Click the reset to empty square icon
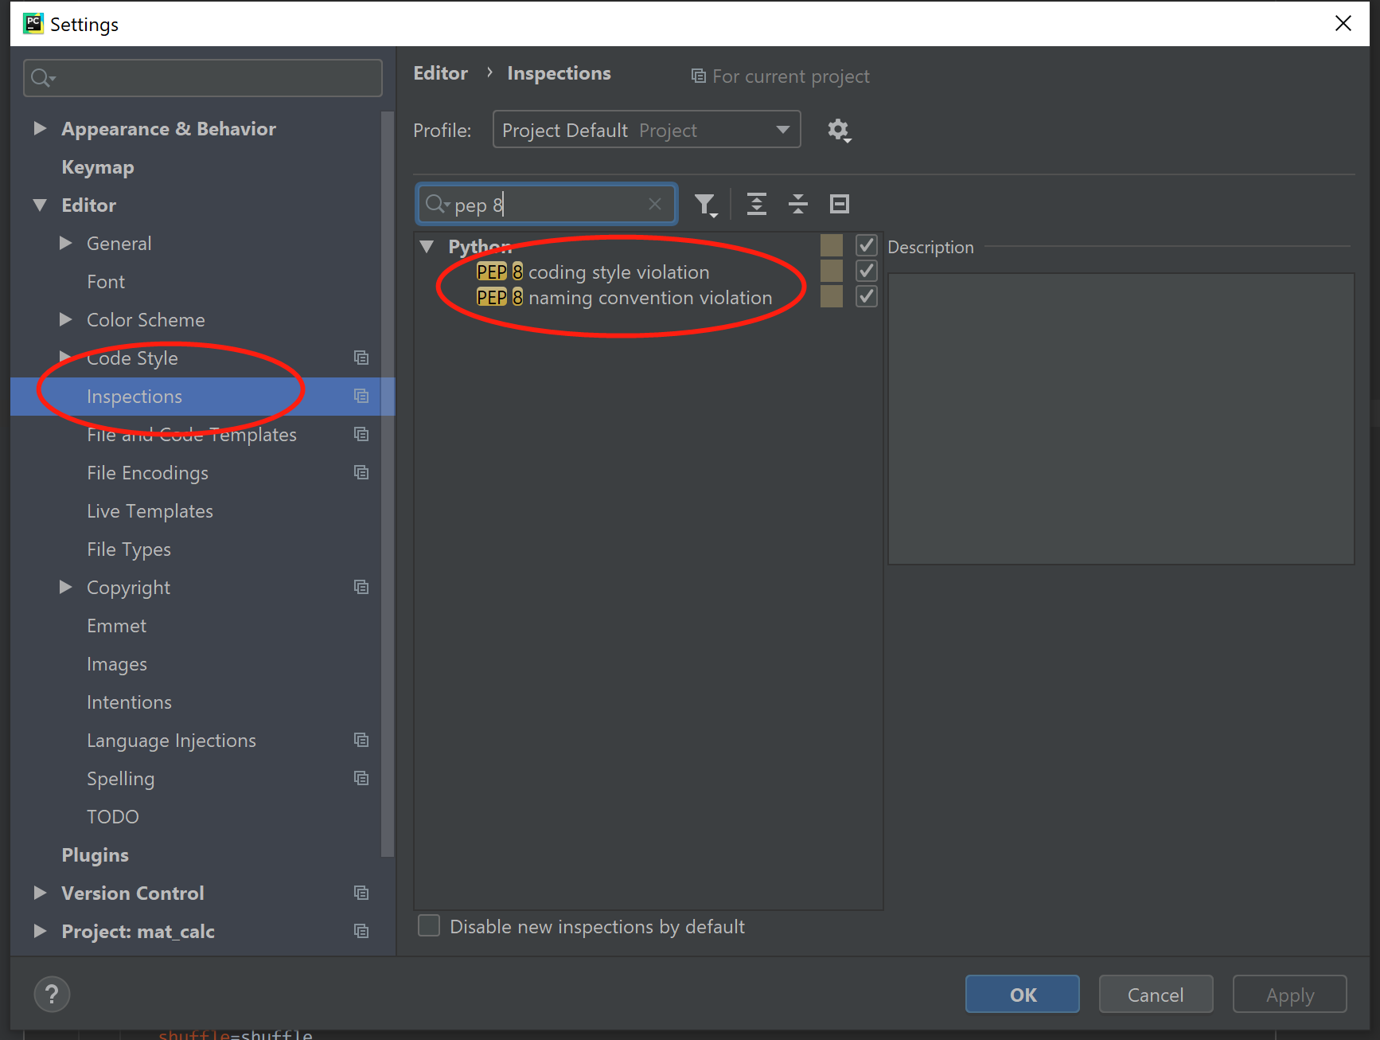1380x1040 pixels. click(839, 205)
